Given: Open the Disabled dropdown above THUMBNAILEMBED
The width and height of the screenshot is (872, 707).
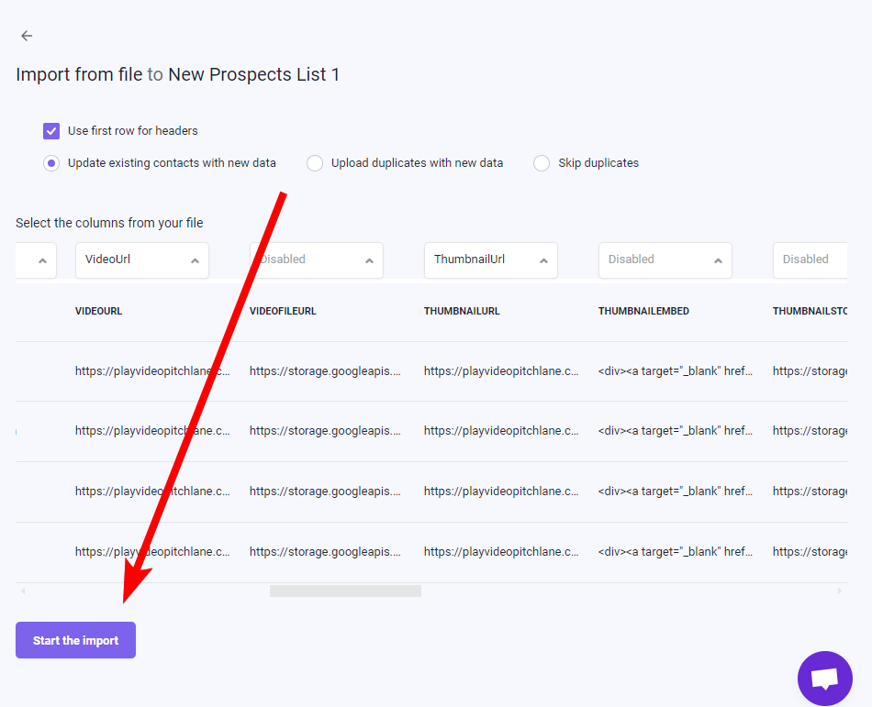Looking at the screenshot, I should (x=665, y=260).
